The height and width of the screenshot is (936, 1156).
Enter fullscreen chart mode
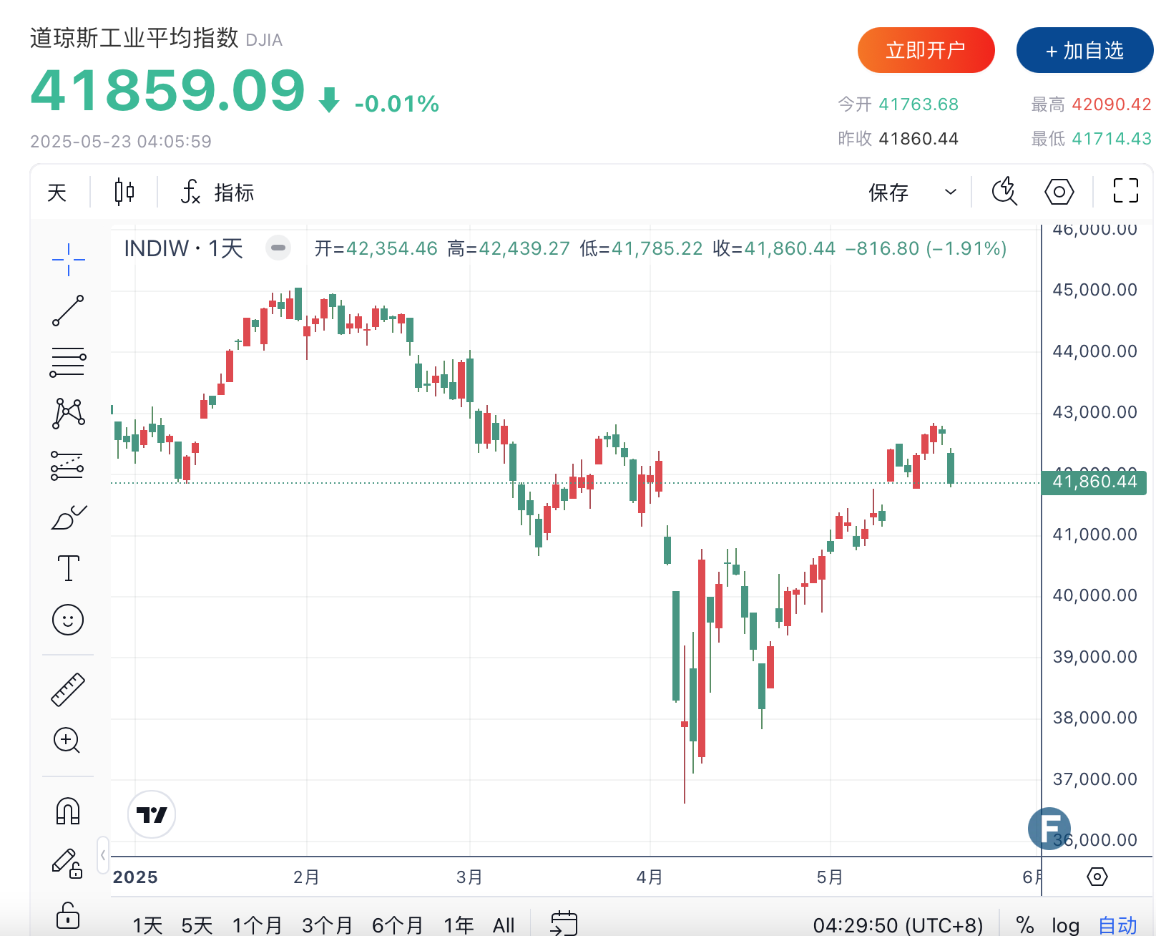(x=1125, y=191)
